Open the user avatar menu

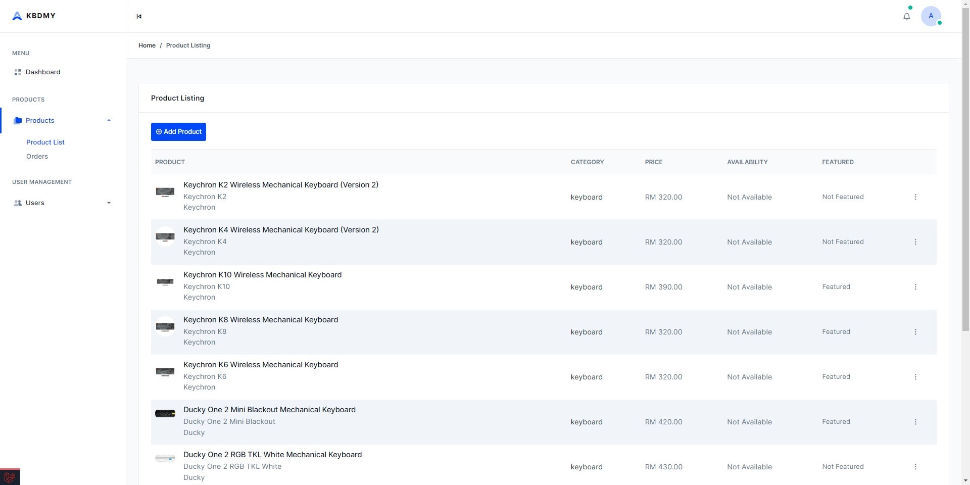point(931,16)
